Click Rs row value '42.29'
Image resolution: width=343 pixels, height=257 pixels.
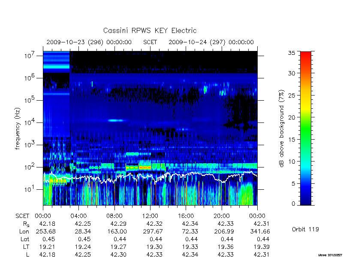coord(119,224)
